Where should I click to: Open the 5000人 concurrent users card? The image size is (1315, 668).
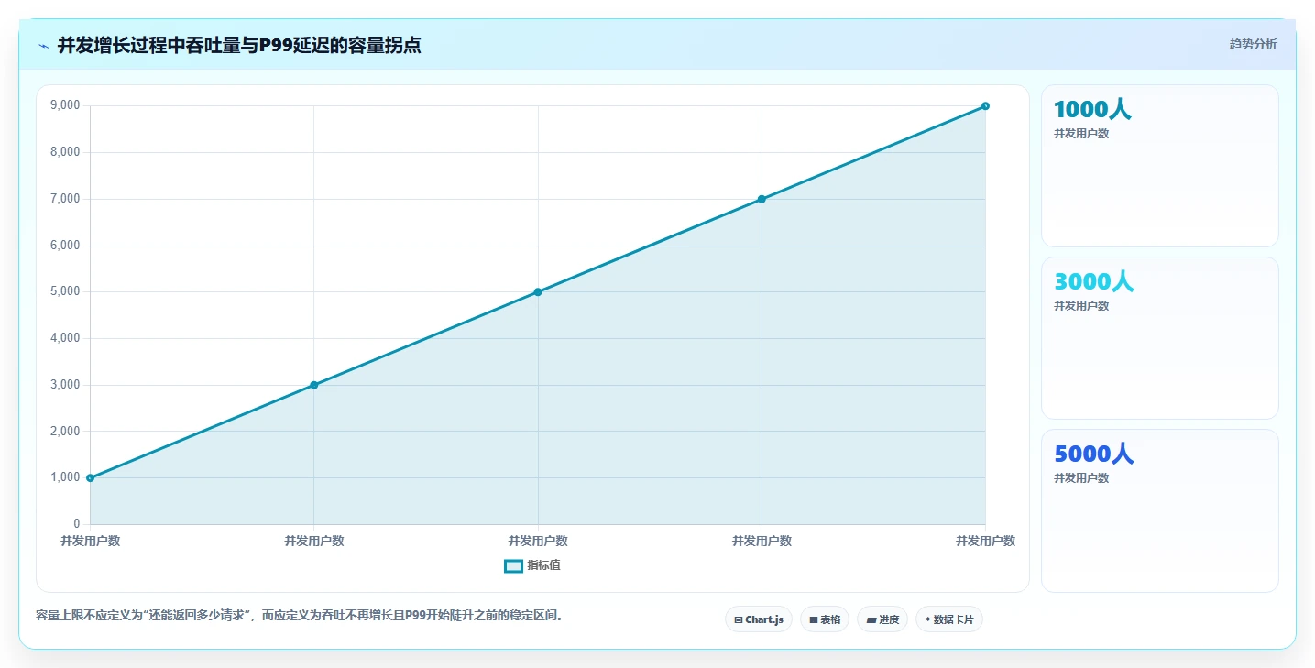tap(1159, 510)
